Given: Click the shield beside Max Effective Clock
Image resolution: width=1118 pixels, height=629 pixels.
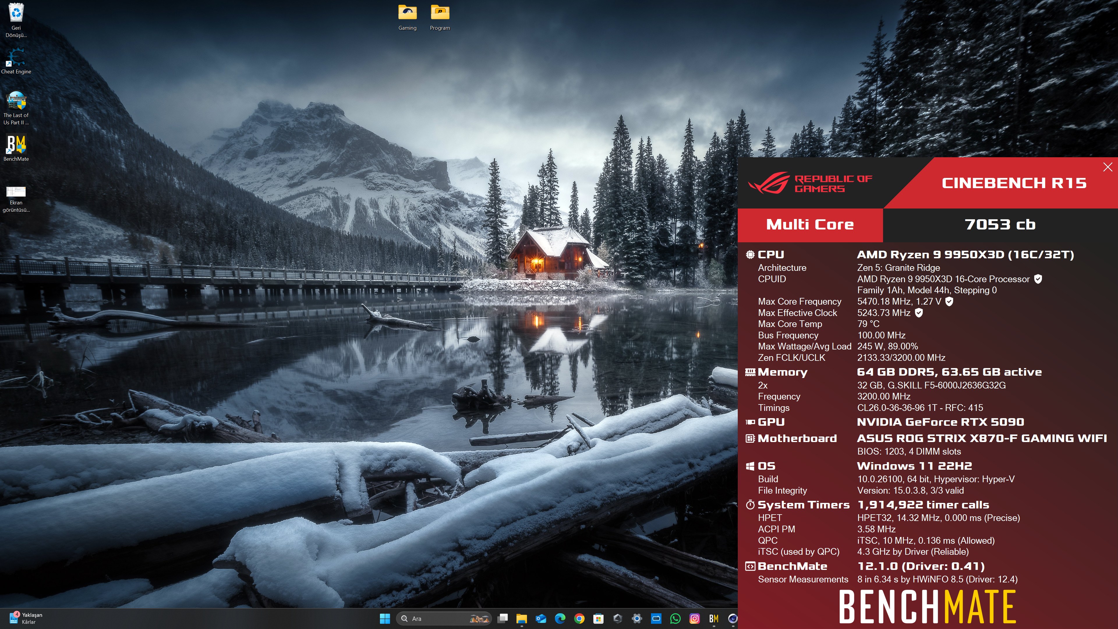Looking at the screenshot, I should (x=919, y=312).
